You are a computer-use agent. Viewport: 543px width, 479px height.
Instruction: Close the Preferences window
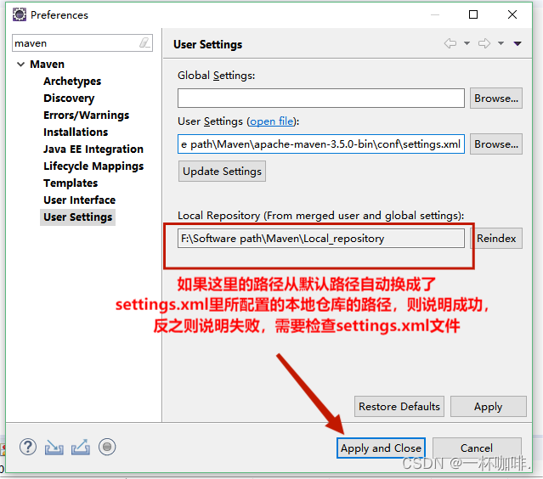click(x=512, y=14)
